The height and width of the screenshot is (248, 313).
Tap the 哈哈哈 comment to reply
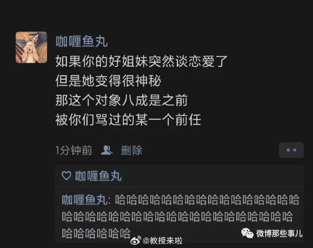coord(181,216)
